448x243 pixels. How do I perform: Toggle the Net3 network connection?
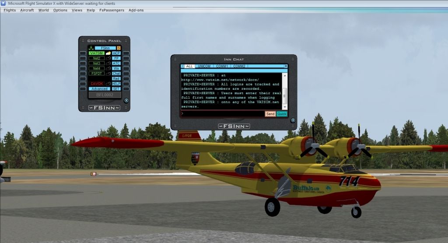point(97,63)
